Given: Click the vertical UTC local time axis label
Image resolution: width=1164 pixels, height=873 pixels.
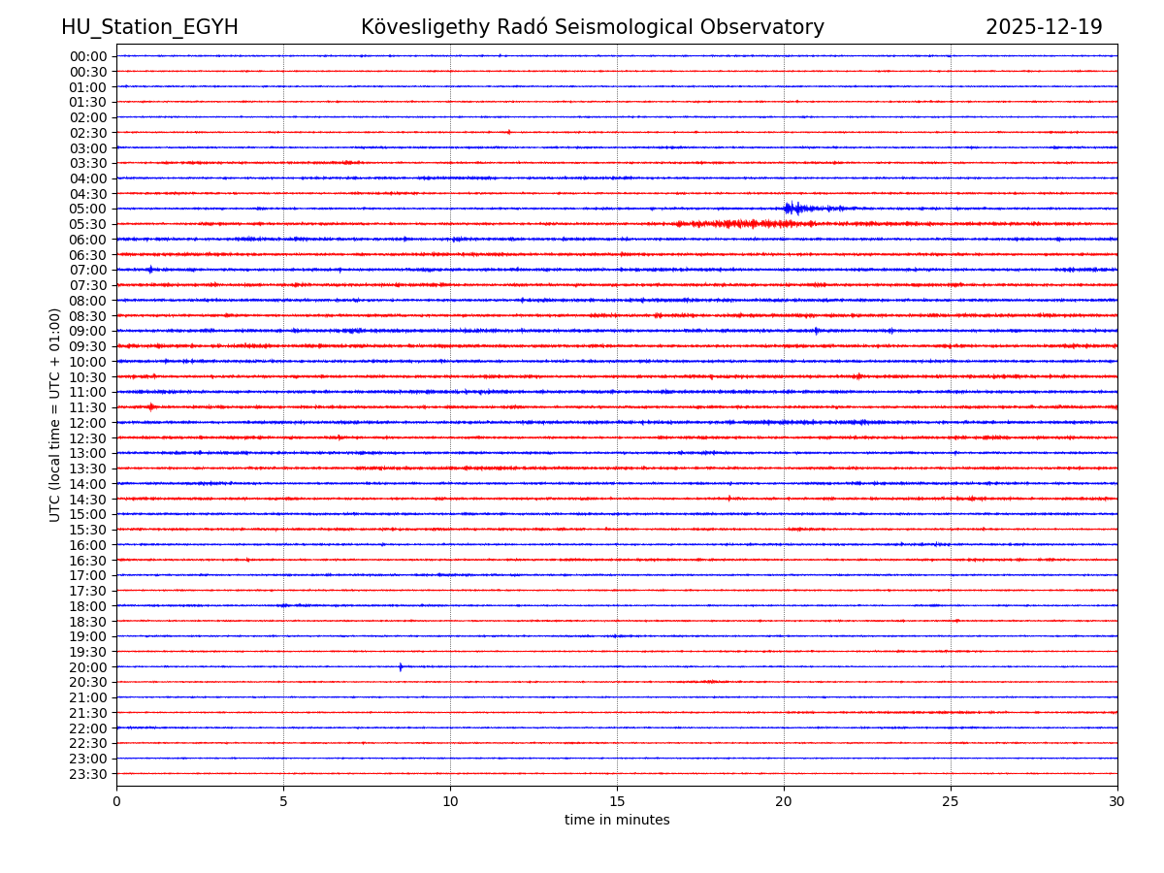Looking at the screenshot, I should coord(55,414).
